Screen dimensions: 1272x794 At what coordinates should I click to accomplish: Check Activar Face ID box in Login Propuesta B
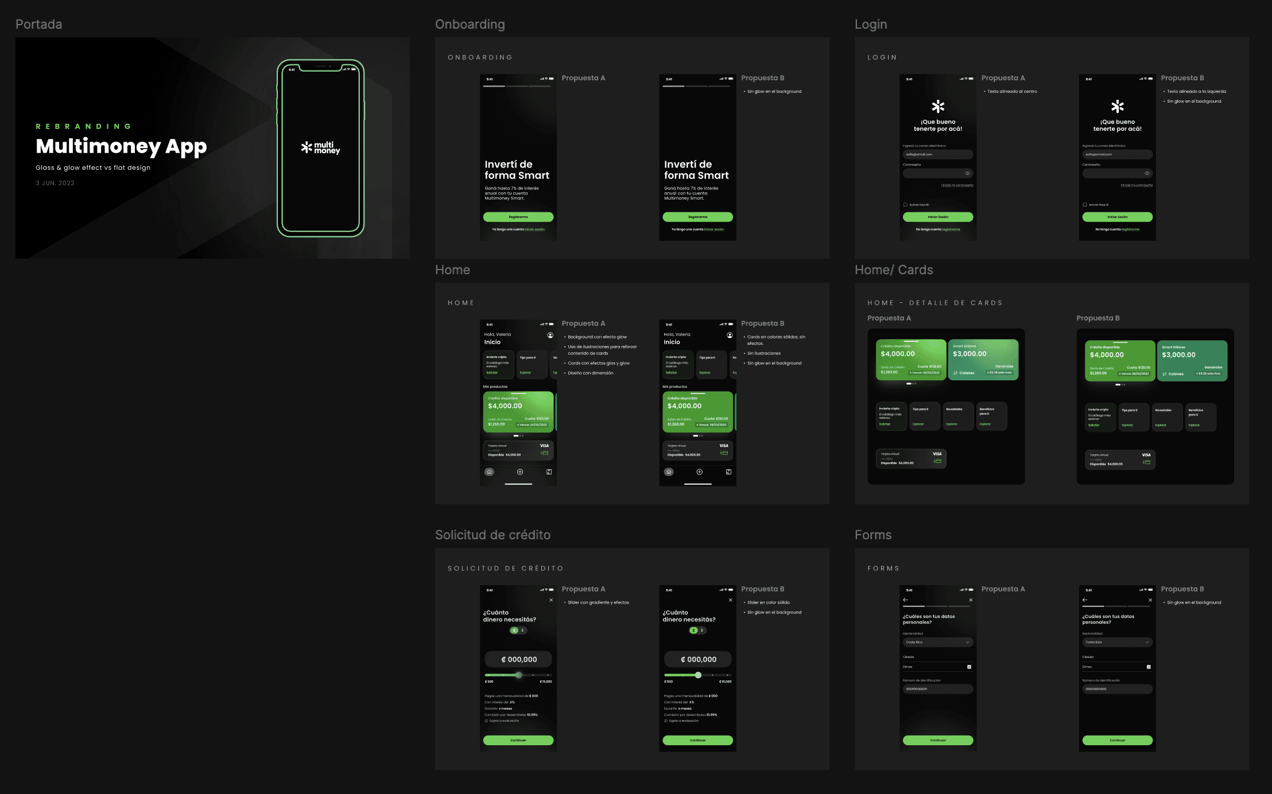point(1085,205)
